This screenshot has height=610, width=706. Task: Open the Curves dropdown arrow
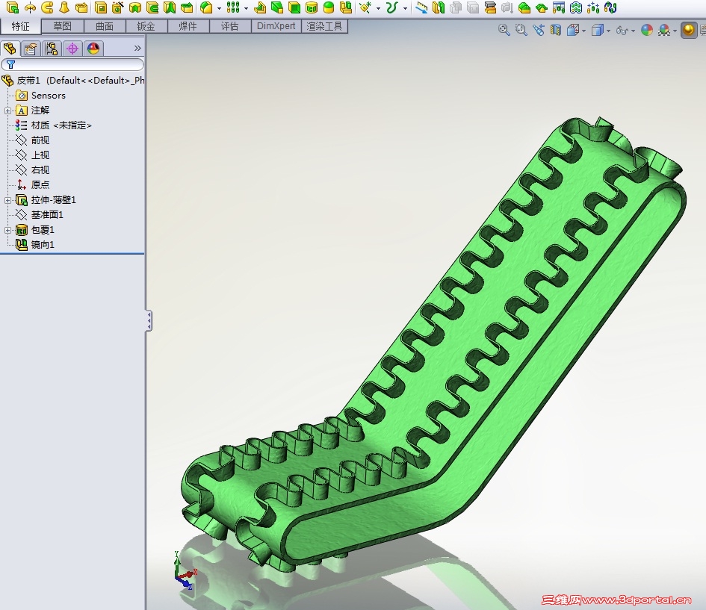[405, 8]
